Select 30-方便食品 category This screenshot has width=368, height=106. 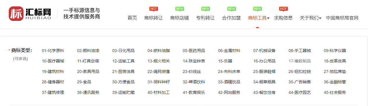(123, 82)
